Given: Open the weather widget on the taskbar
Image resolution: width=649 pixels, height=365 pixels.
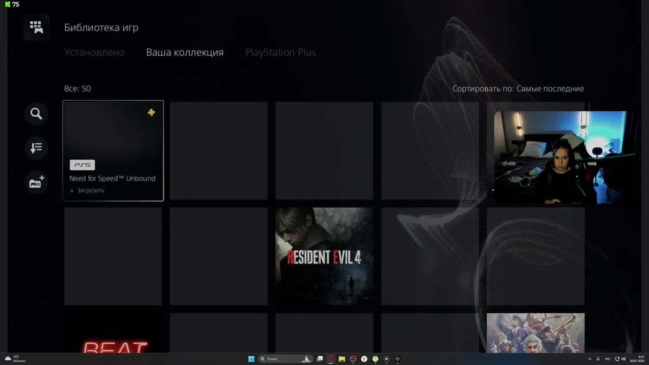Looking at the screenshot, I should (x=15, y=359).
